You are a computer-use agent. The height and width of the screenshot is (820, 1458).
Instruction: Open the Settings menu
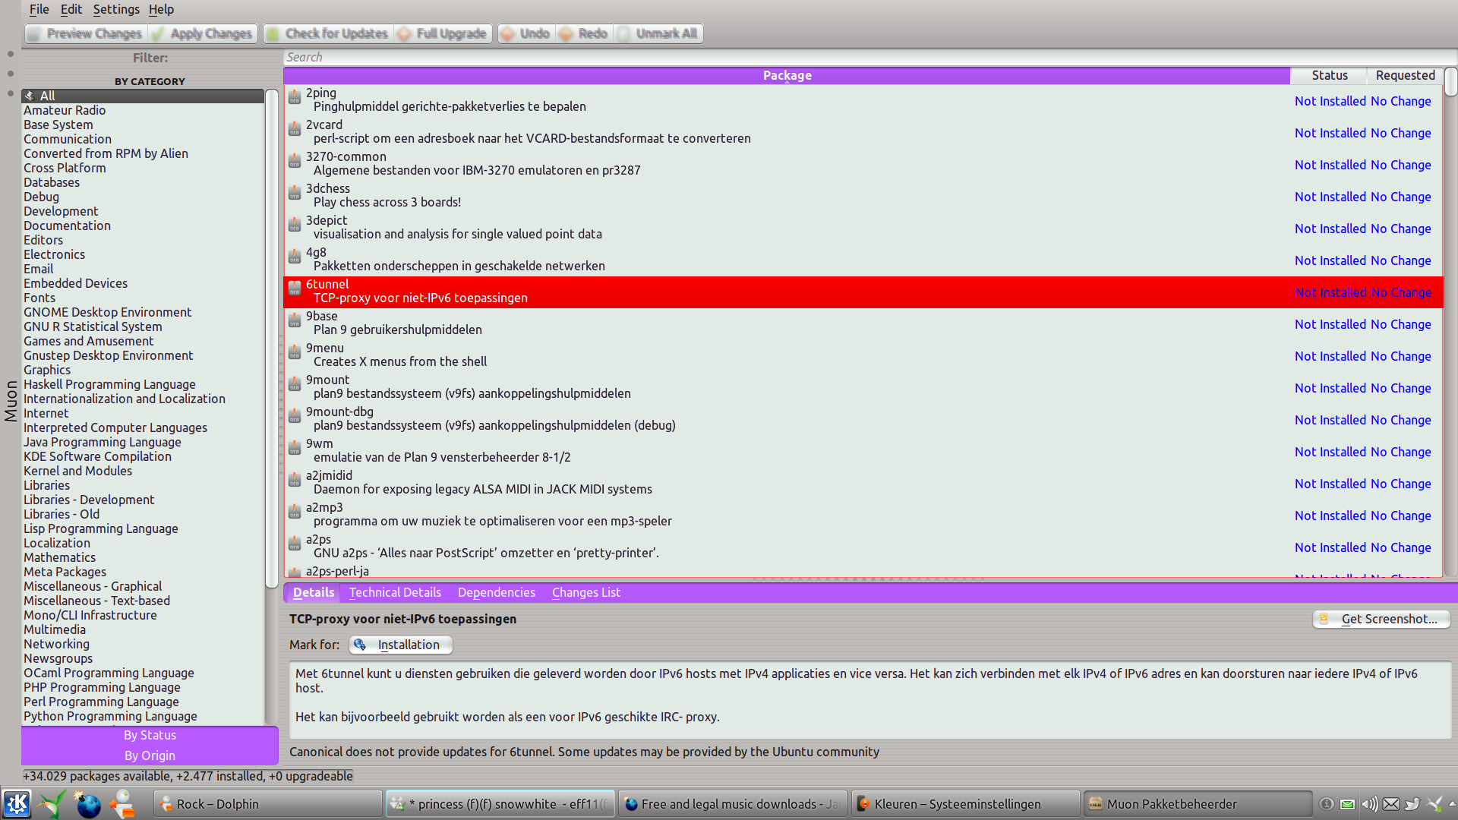pyautogui.click(x=116, y=9)
